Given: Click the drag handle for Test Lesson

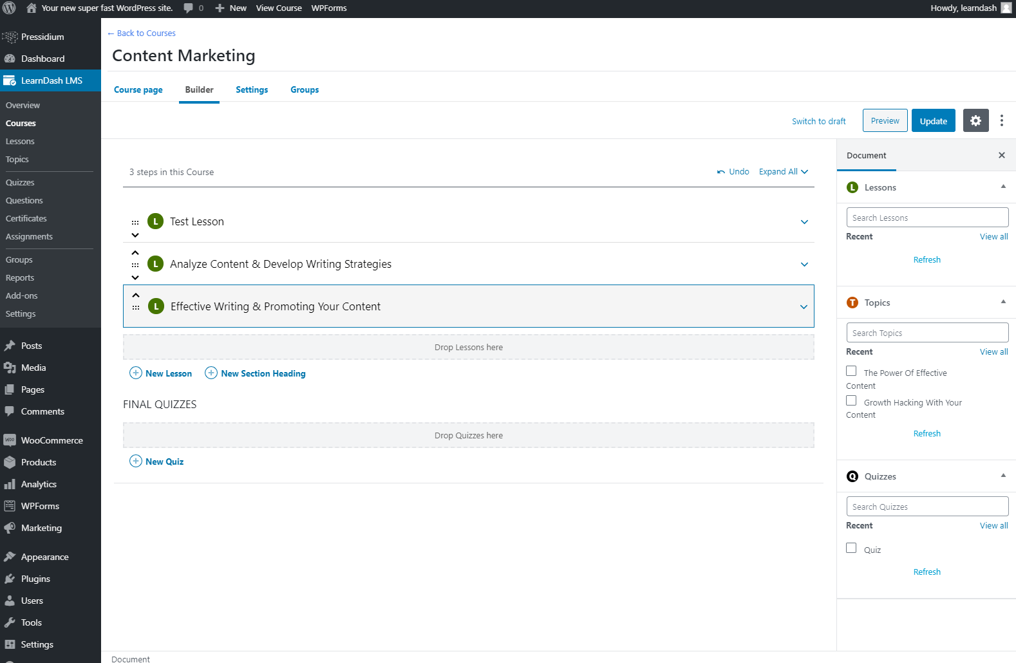Looking at the screenshot, I should coord(135,222).
